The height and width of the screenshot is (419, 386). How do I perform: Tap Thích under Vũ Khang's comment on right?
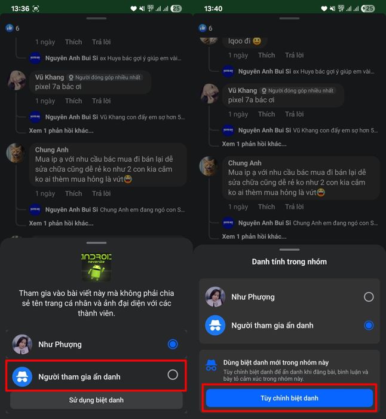tap(266, 114)
